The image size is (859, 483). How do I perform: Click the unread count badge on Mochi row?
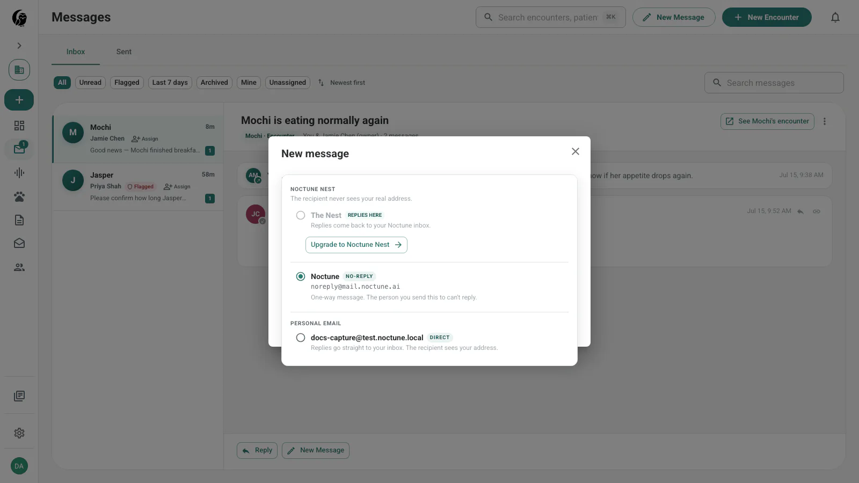click(x=210, y=151)
